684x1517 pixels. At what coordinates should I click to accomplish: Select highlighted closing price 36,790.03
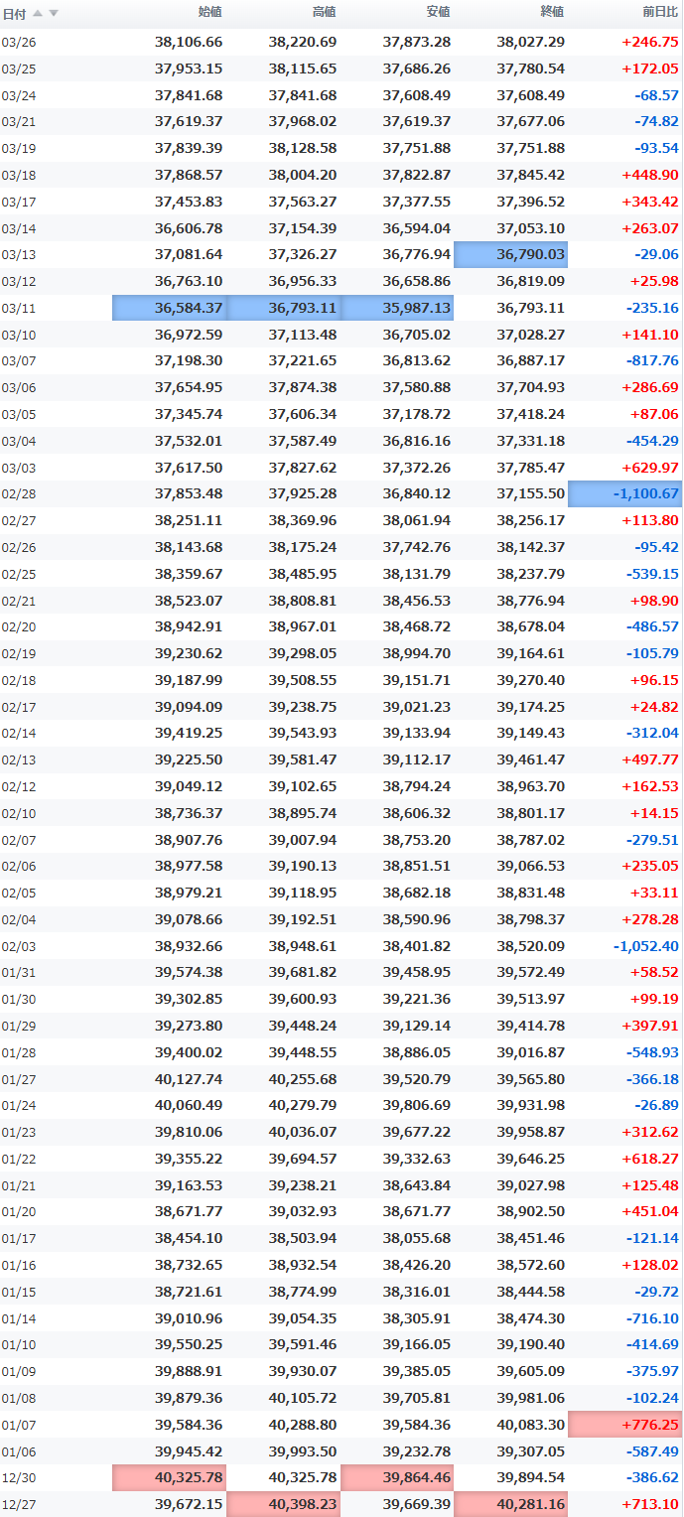[511, 254]
